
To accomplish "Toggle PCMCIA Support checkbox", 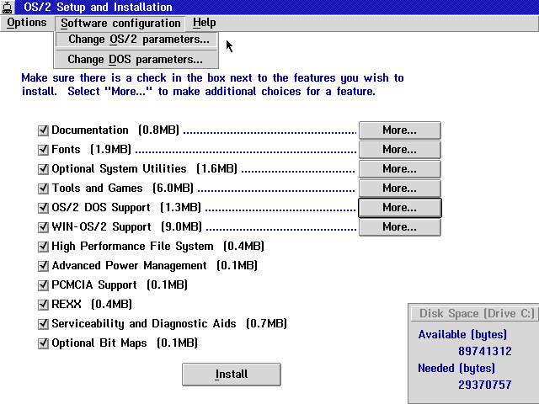I will (x=43, y=285).
